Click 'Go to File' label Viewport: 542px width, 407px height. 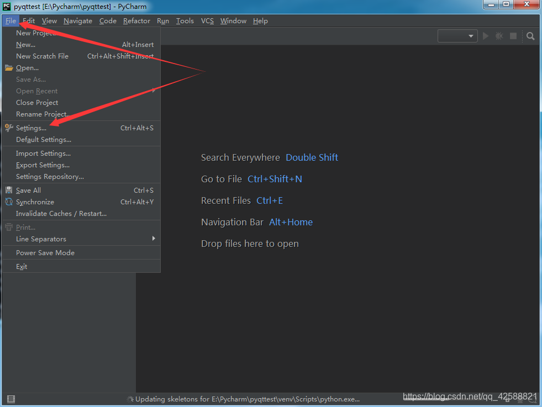222,179
